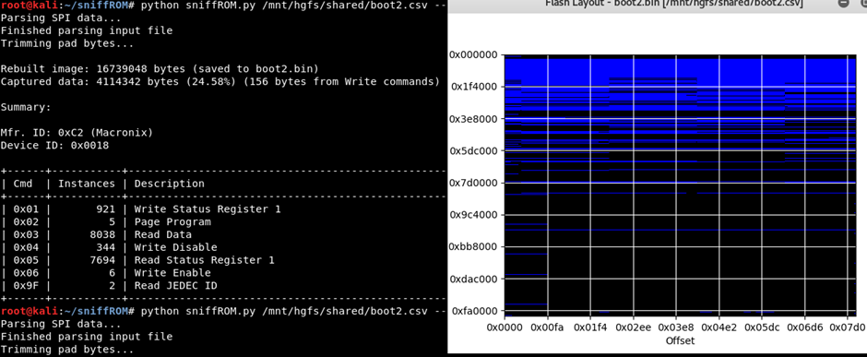Click the Offset axis label
The image size is (867, 357).
point(680,340)
